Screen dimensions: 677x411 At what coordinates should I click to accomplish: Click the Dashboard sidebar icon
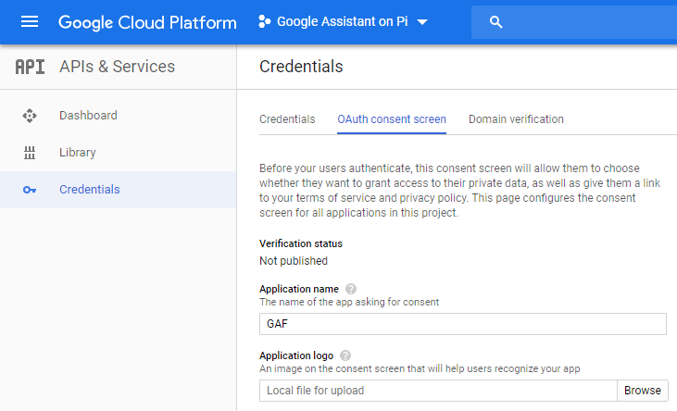click(x=30, y=116)
